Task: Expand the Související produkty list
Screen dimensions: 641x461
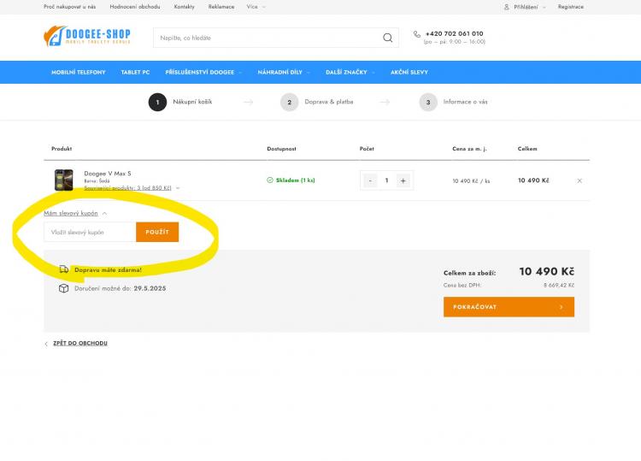Action: (132, 188)
